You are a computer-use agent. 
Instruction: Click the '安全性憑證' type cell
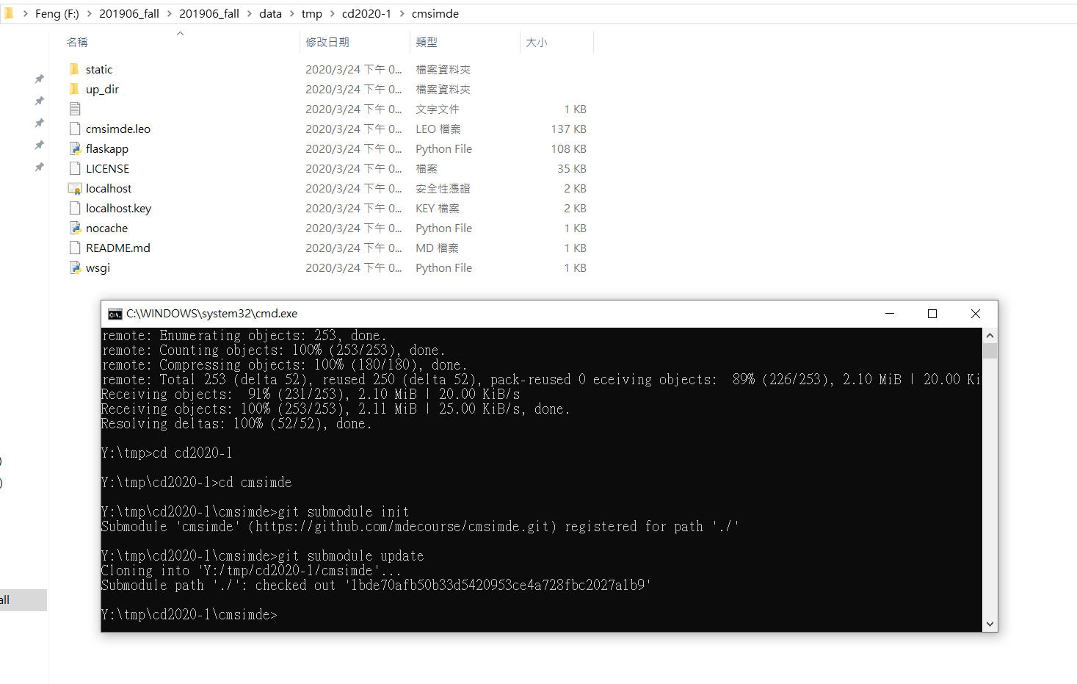tap(443, 189)
